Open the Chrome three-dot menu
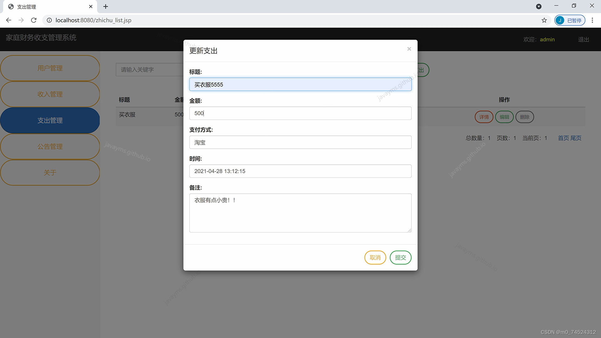 pos(592,20)
